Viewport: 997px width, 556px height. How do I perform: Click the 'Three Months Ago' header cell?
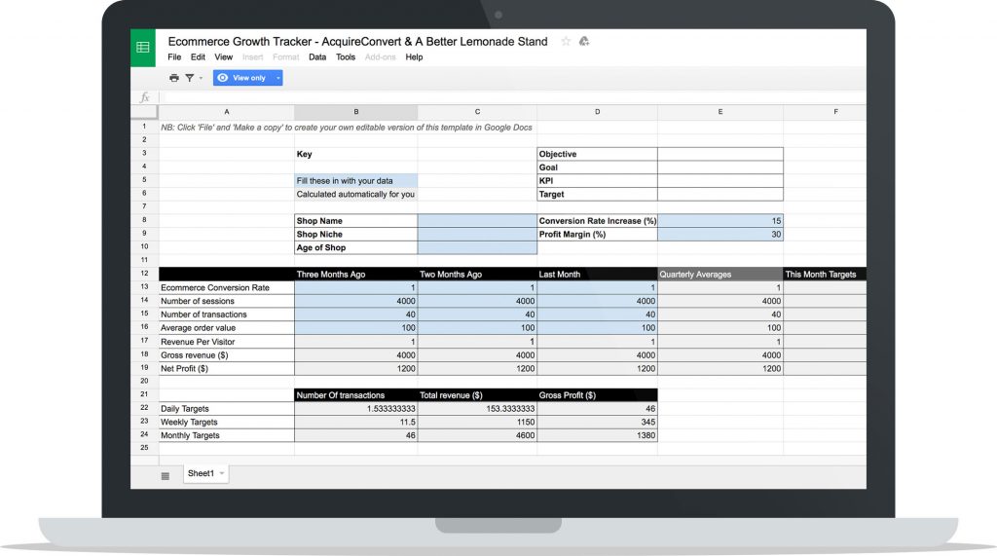coord(356,275)
